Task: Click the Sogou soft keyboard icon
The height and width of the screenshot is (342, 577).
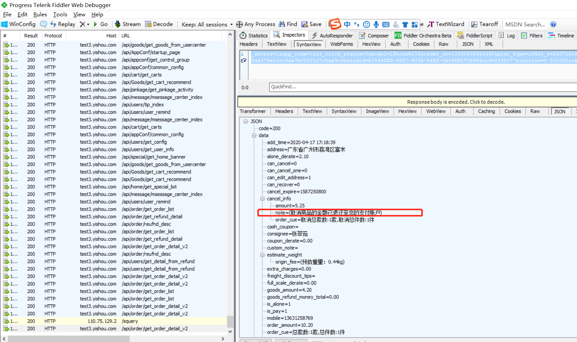Action: click(386, 24)
